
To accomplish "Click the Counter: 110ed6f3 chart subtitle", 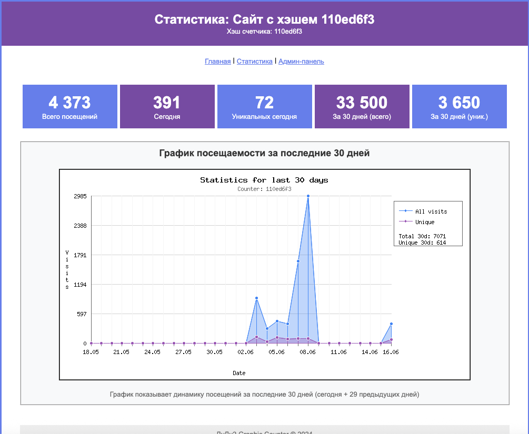I will point(264,189).
